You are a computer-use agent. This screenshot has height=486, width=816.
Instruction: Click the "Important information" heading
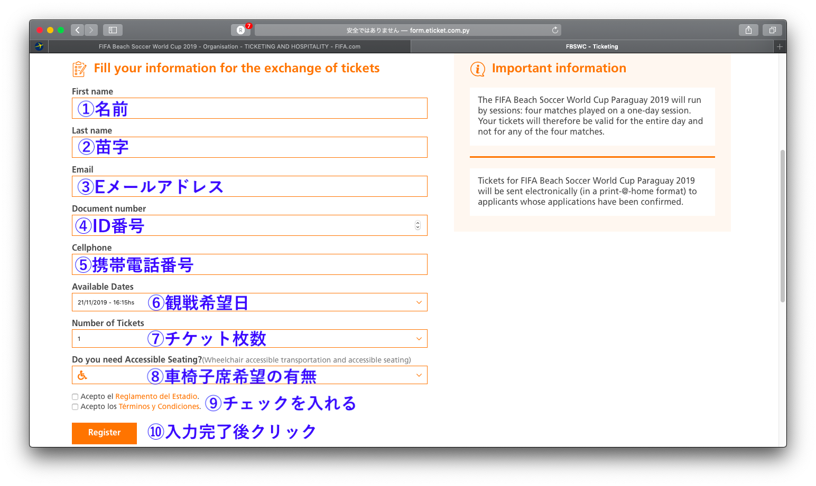(x=559, y=68)
